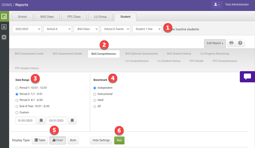The image size is (255, 148).
Task: Open the purple chat bubble widget
Action: (x=247, y=77)
